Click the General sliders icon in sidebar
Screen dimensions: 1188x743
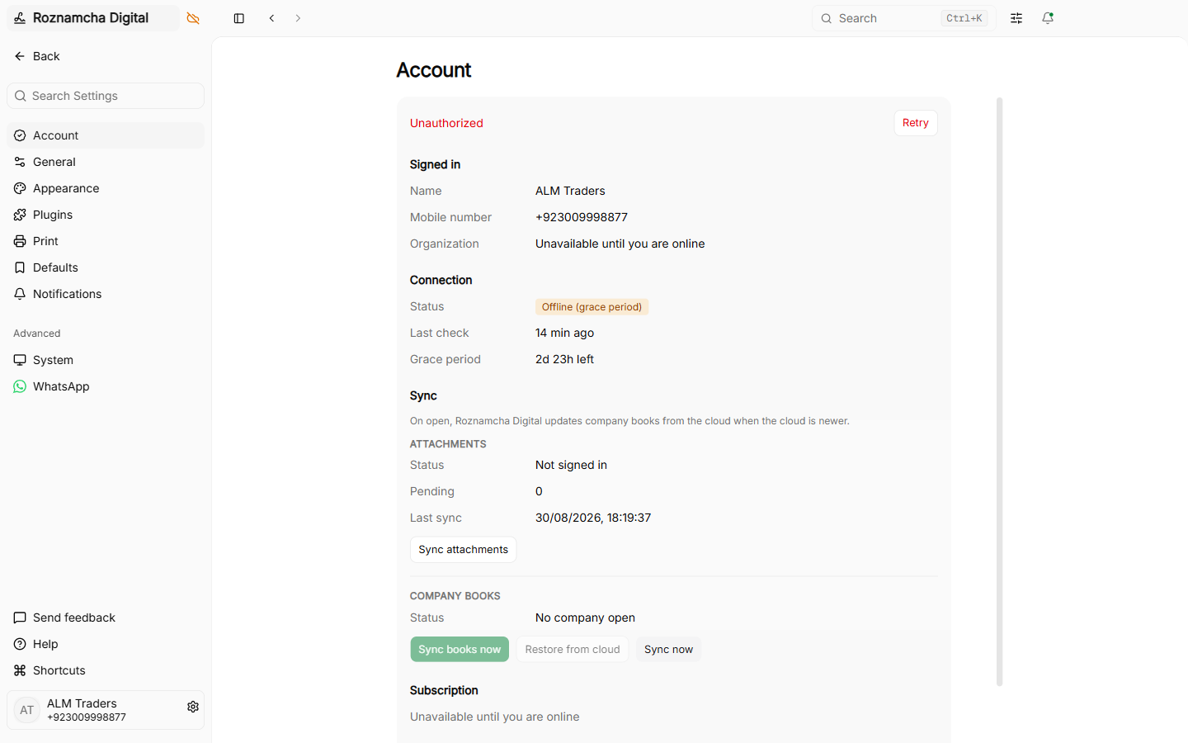(x=20, y=162)
